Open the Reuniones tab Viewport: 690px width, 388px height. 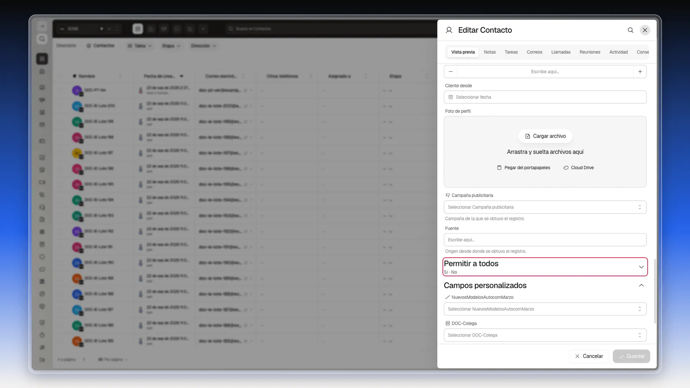coord(590,52)
